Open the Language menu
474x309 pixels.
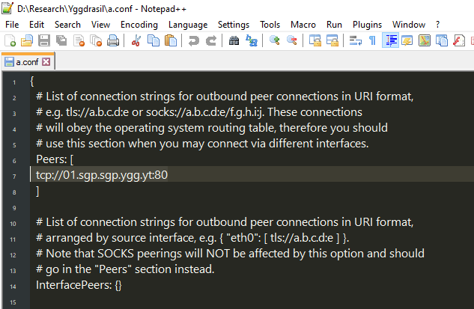click(188, 25)
